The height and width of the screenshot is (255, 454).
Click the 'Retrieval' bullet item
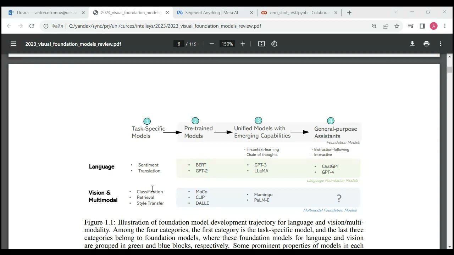[145, 197]
